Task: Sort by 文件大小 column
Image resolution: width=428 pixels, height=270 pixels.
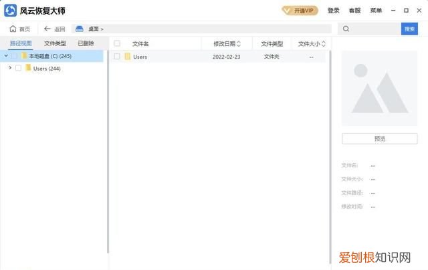Action: [312, 43]
